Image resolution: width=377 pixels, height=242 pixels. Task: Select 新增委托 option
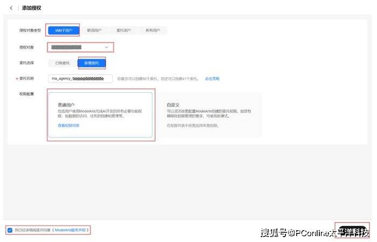92,63
